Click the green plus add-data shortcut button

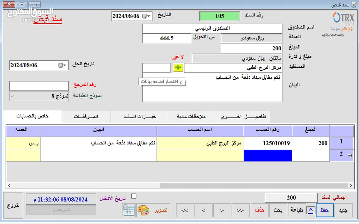click(178, 68)
